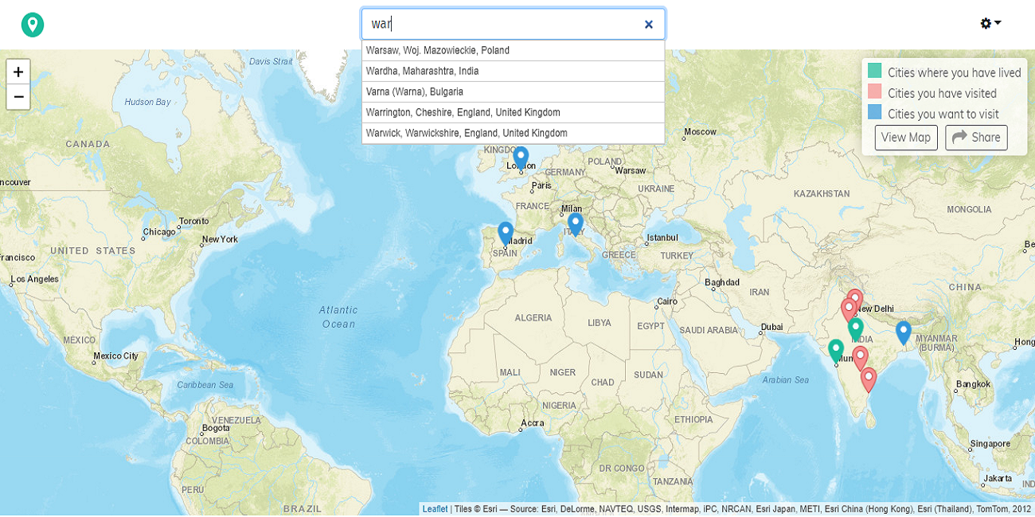1035x517 pixels.
Task: Click the zoom in plus control
Action: click(17, 72)
